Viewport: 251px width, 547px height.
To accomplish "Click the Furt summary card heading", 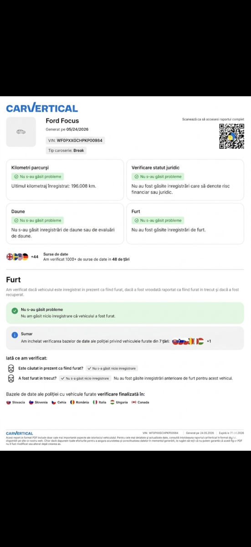I will (x=136, y=212).
